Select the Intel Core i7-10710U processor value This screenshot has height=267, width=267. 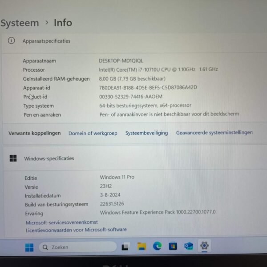[x=158, y=69]
